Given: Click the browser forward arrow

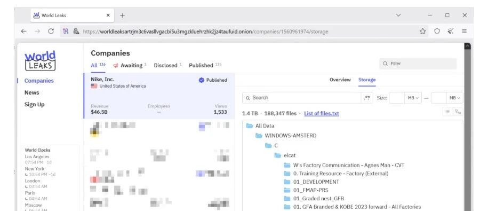Looking at the screenshot, I should pyautogui.click(x=37, y=32).
